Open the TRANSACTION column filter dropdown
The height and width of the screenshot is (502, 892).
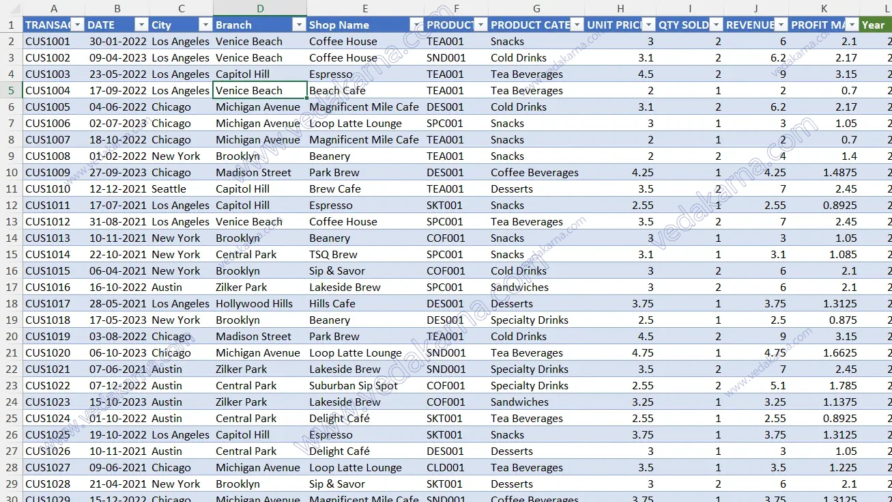point(77,25)
